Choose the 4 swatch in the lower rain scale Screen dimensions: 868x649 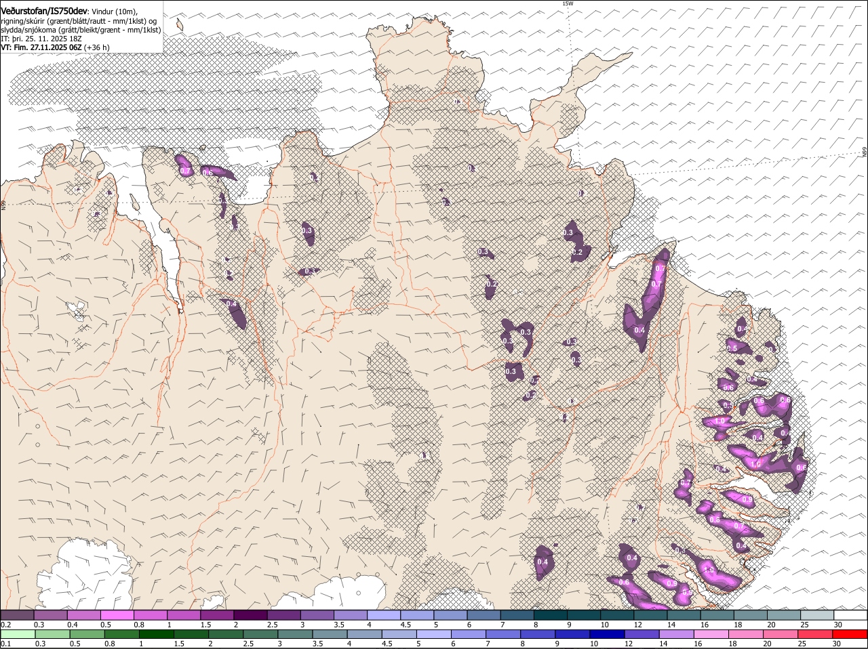pyautogui.click(x=364, y=635)
